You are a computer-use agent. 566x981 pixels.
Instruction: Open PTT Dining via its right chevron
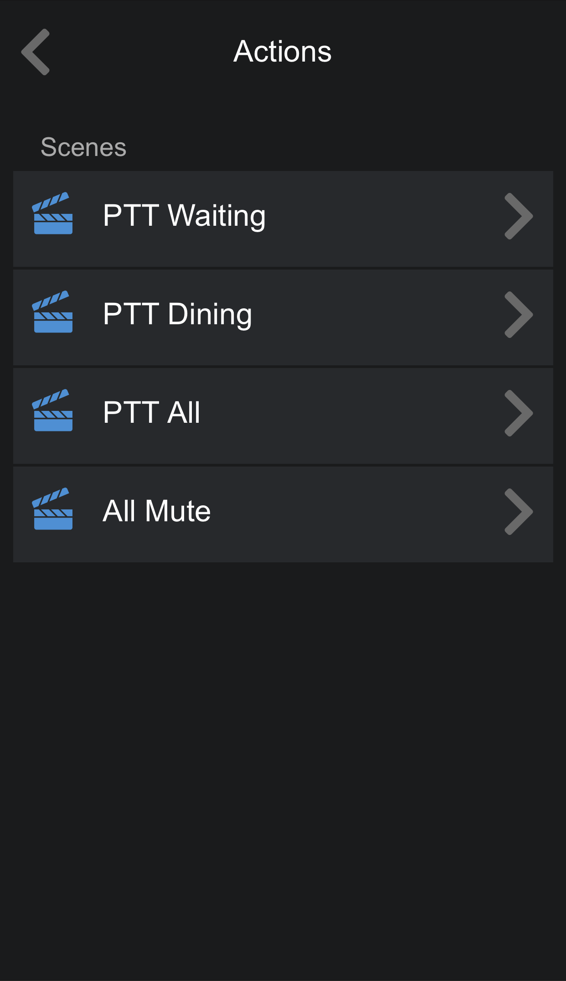click(x=519, y=315)
